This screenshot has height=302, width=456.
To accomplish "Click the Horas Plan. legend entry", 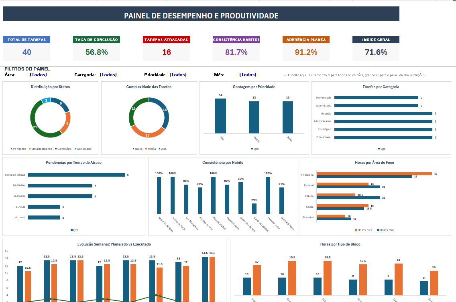I will tap(386, 230).
